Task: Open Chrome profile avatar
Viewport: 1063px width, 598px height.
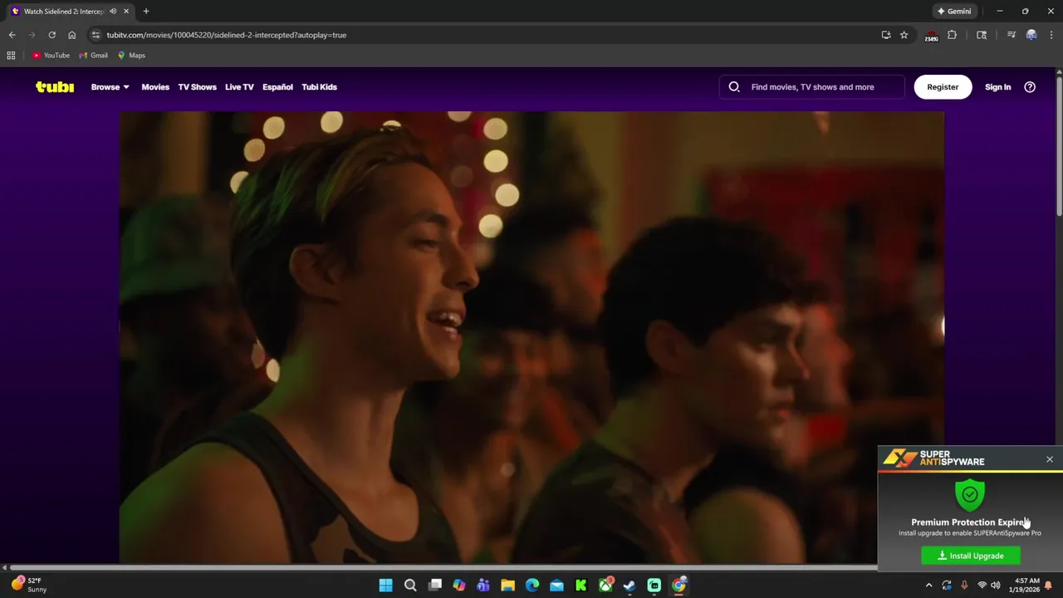Action: (x=1031, y=35)
